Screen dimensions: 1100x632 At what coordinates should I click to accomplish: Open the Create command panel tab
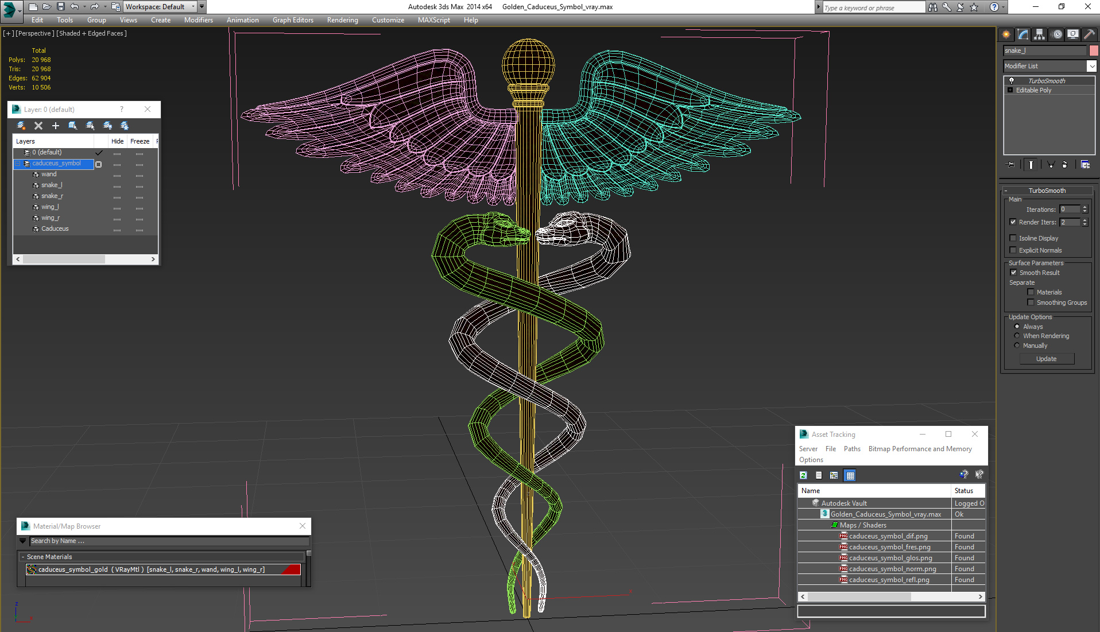point(1006,34)
